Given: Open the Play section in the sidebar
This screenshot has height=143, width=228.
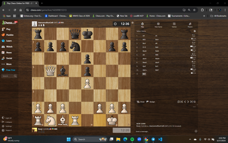Looking at the screenshot, I should pyautogui.click(x=6, y=29).
